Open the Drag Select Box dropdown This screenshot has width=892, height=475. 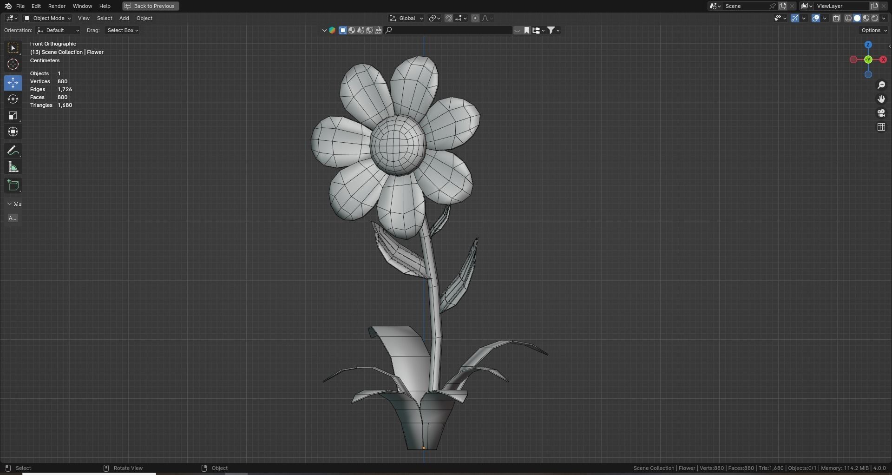tap(123, 30)
